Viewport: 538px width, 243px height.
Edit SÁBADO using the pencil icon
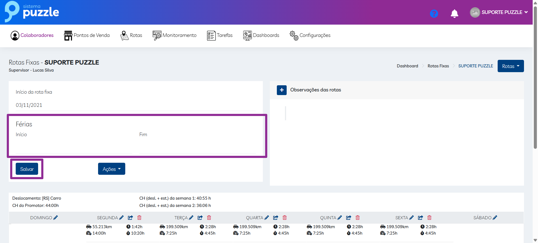click(x=495, y=218)
